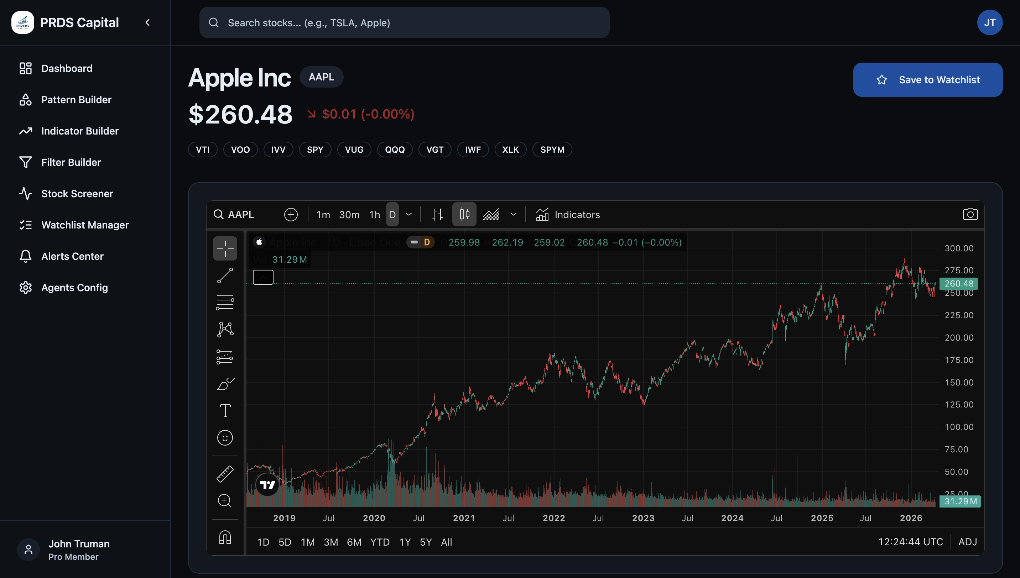Select the Area chart style icon
Viewport: 1020px width, 578px height.
491,215
